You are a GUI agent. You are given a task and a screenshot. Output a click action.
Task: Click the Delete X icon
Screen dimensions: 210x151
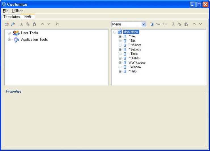click(x=57, y=24)
